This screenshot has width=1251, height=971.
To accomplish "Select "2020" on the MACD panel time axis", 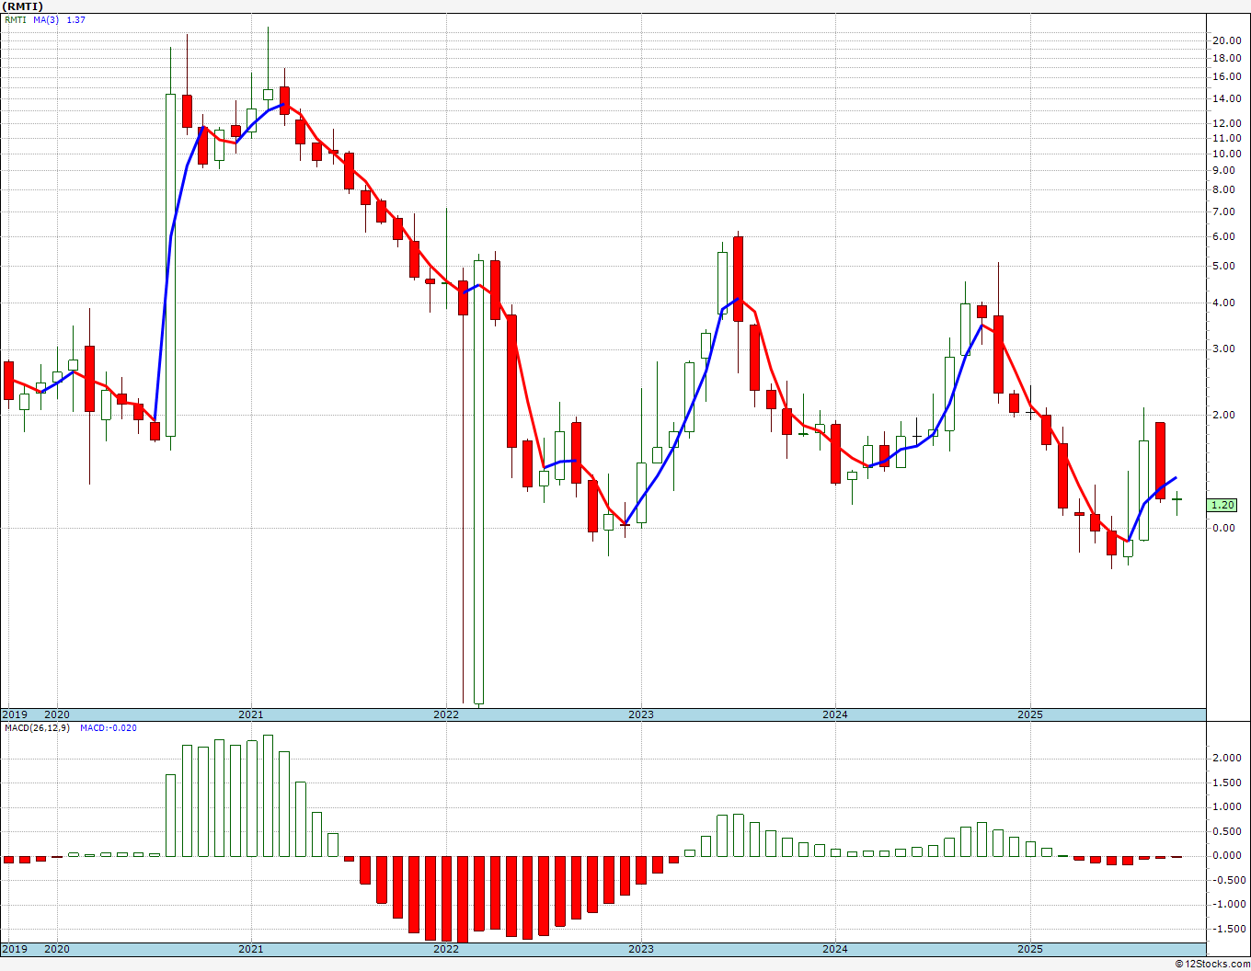I will point(57,949).
